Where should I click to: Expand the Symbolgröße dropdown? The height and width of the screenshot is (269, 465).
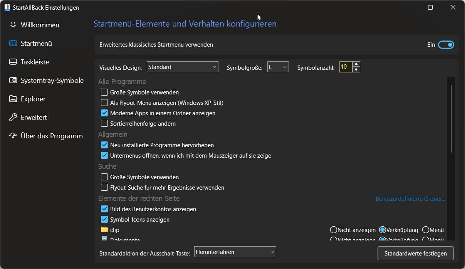pos(278,67)
